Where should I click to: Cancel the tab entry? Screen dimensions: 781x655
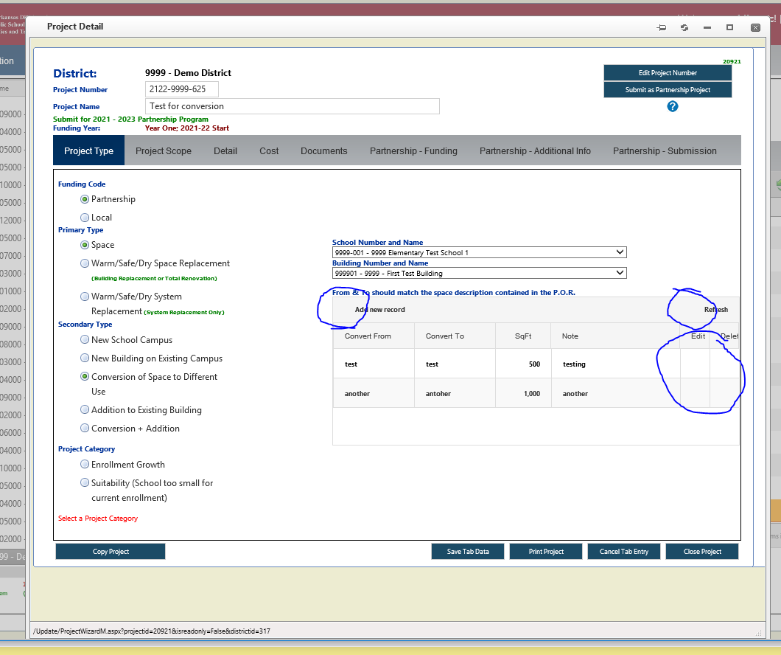click(x=624, y=551)
